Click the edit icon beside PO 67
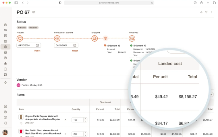The image size is (218, 137). (34, 12)
